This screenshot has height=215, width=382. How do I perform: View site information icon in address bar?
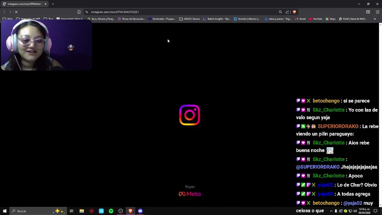point(87,12)
